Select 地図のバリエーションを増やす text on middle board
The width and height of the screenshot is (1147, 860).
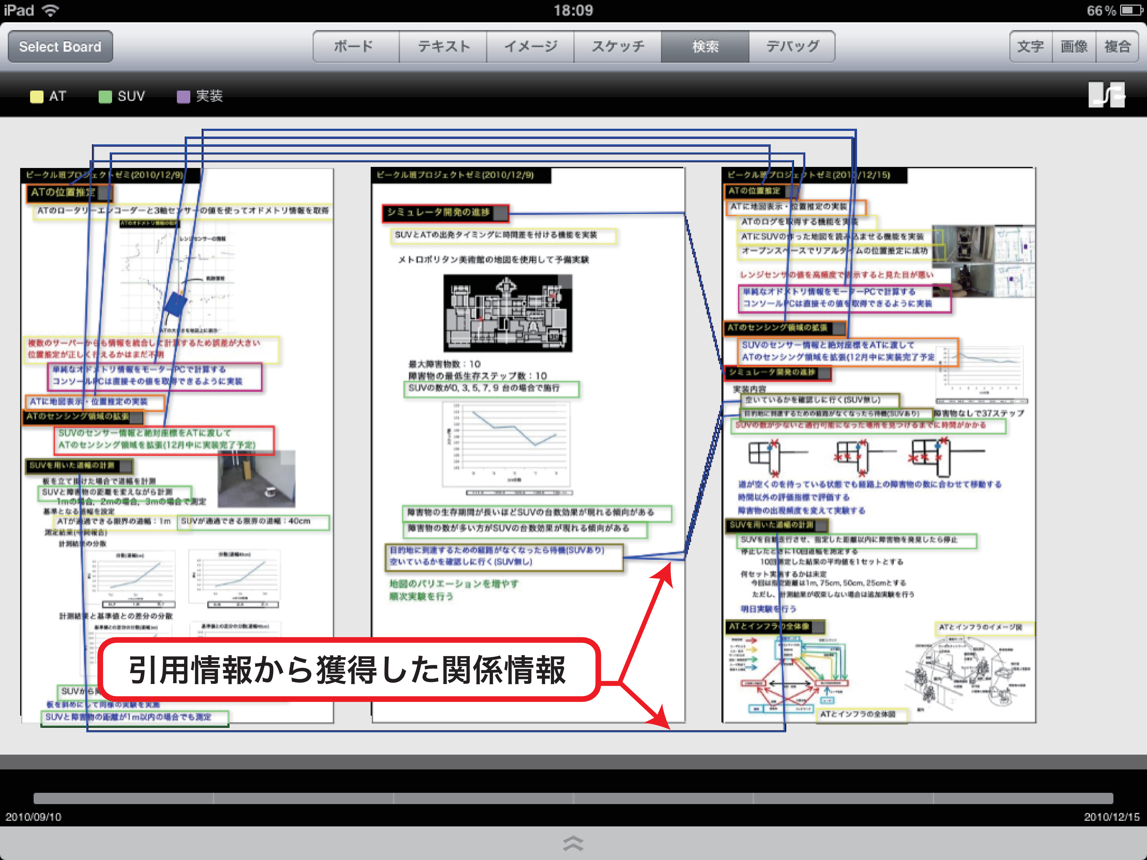pyautogui.click(x=454, y=584)
